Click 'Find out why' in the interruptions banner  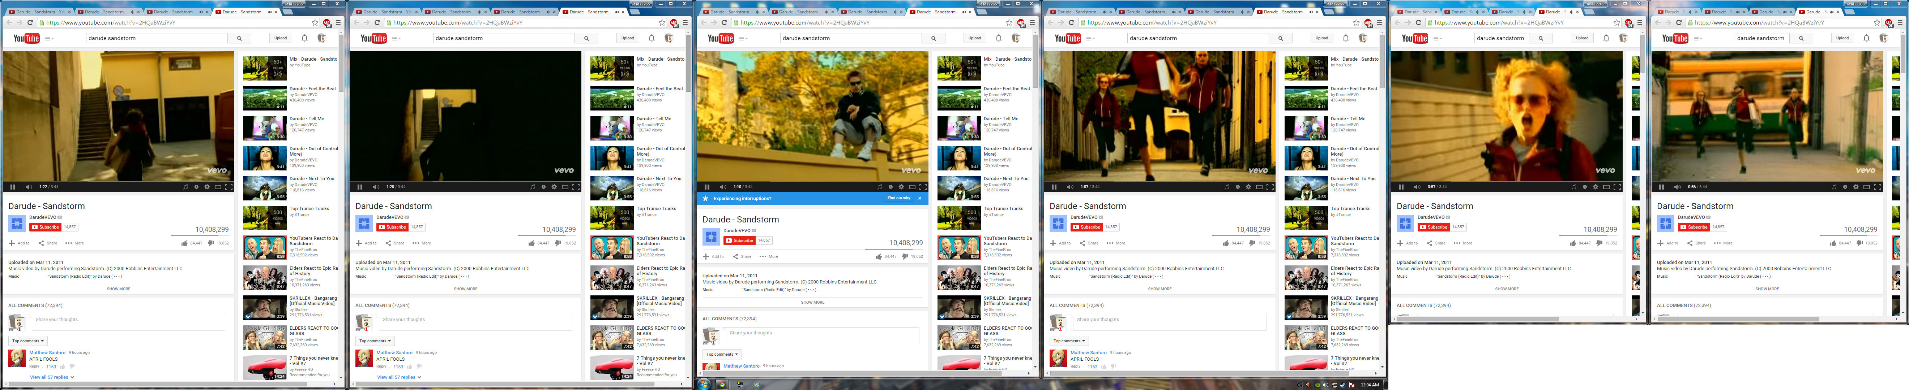899,198
